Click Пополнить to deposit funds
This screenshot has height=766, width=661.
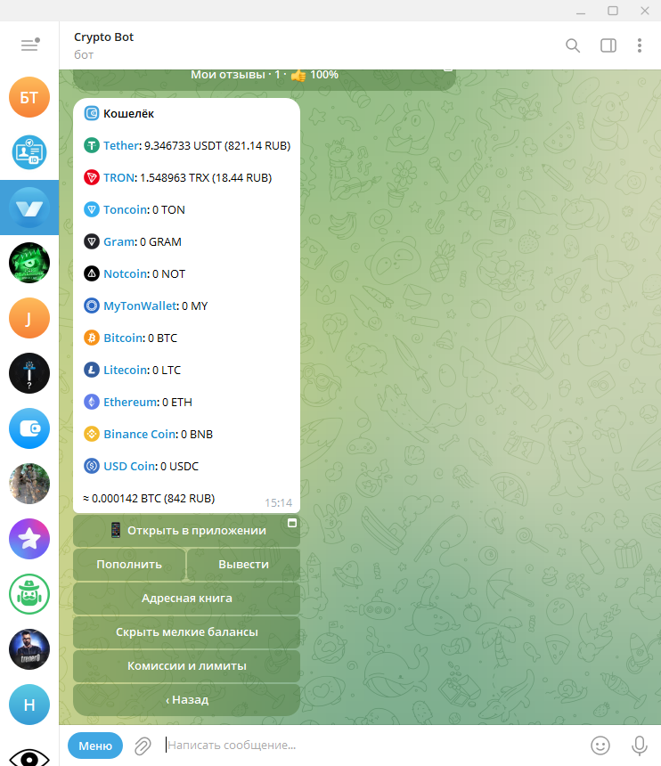[129, 564]
